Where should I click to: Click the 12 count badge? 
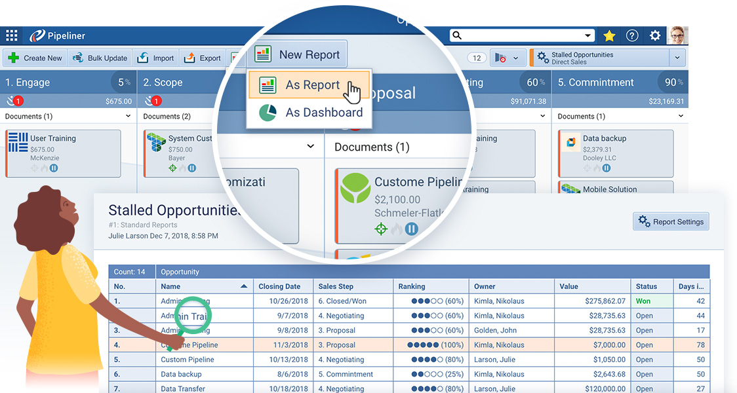[x=477, y=58]
